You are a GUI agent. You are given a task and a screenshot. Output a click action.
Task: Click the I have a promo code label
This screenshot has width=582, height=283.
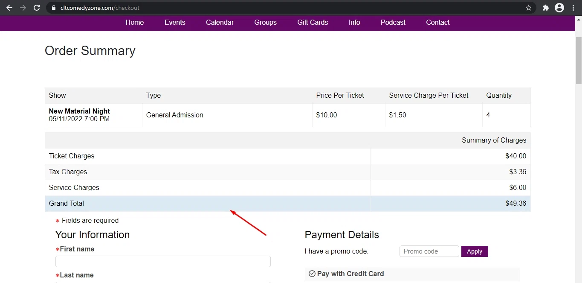point(336,251)
